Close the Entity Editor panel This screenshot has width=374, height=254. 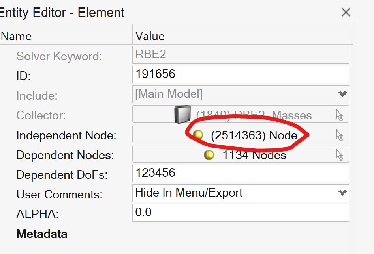click(346, 12)
